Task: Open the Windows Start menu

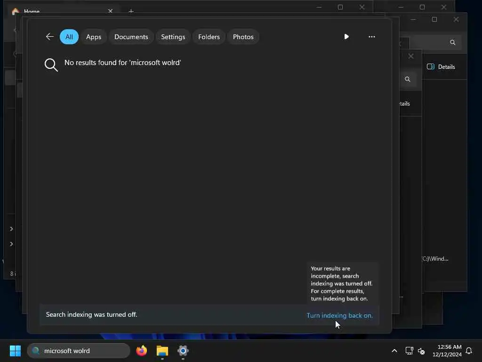Action: tap(15, 351)
